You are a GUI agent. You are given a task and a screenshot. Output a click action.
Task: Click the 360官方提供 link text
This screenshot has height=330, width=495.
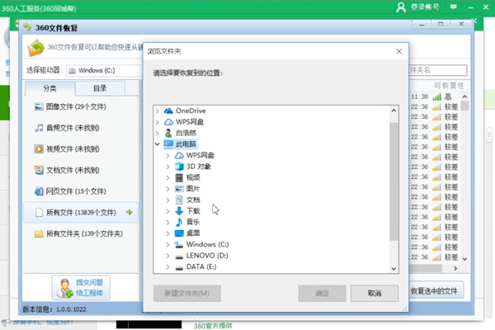(x=213, y=326)
